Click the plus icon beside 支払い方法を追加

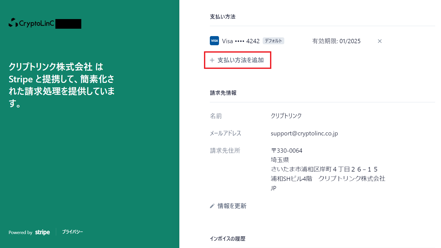click(212, 60)
